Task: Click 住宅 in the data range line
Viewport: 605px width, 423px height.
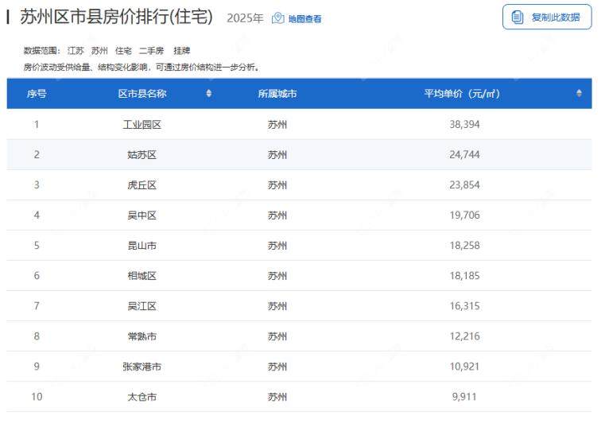Action: click(x=123, y=51)
